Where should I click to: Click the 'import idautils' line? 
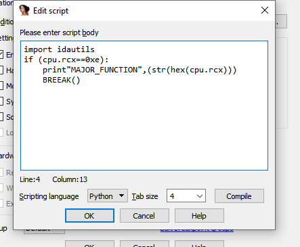[60, 49]
